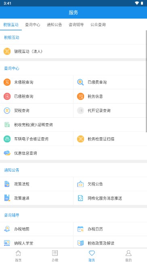Open 税务信息 orange icon

click(80, 96)
